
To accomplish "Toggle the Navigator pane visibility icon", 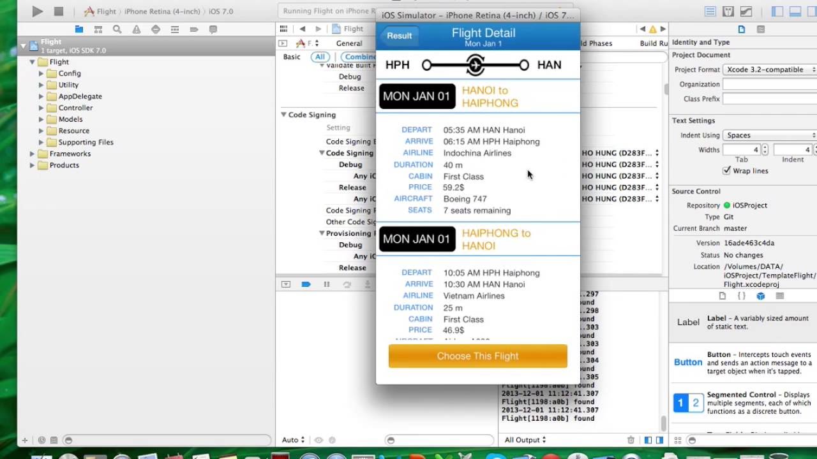I will pos(777,11).
